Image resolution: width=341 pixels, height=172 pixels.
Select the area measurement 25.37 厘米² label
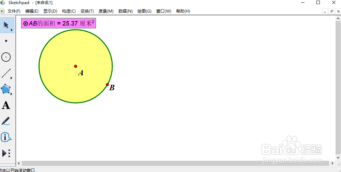(x=58, y=23)
